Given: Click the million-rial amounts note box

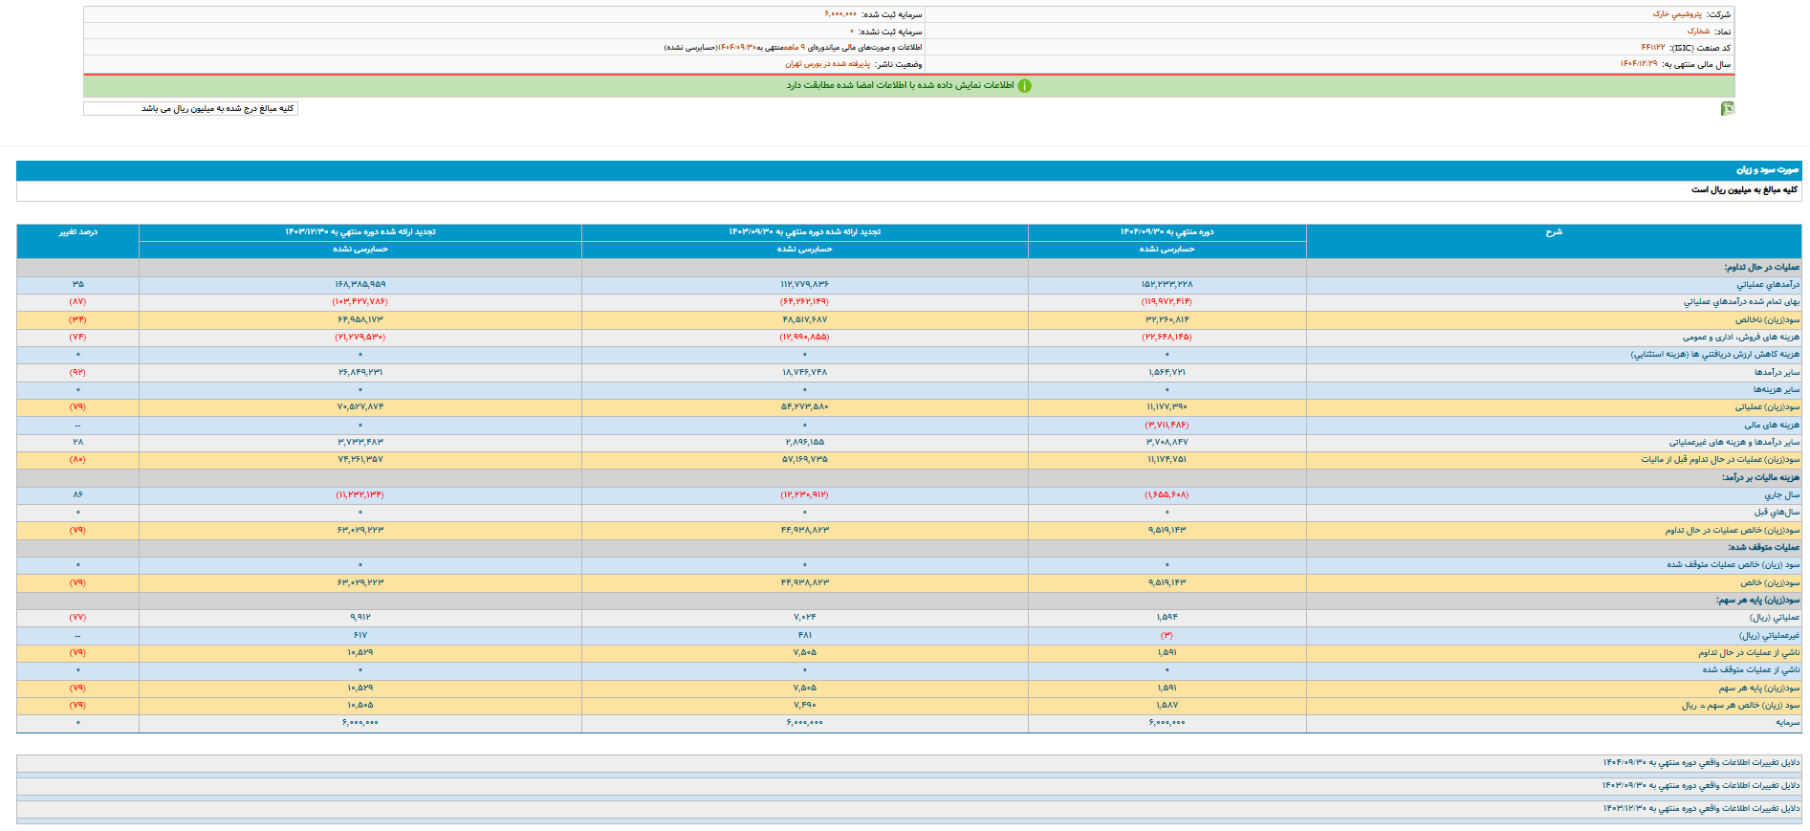Looking at the screenshot, I should 190,109.
